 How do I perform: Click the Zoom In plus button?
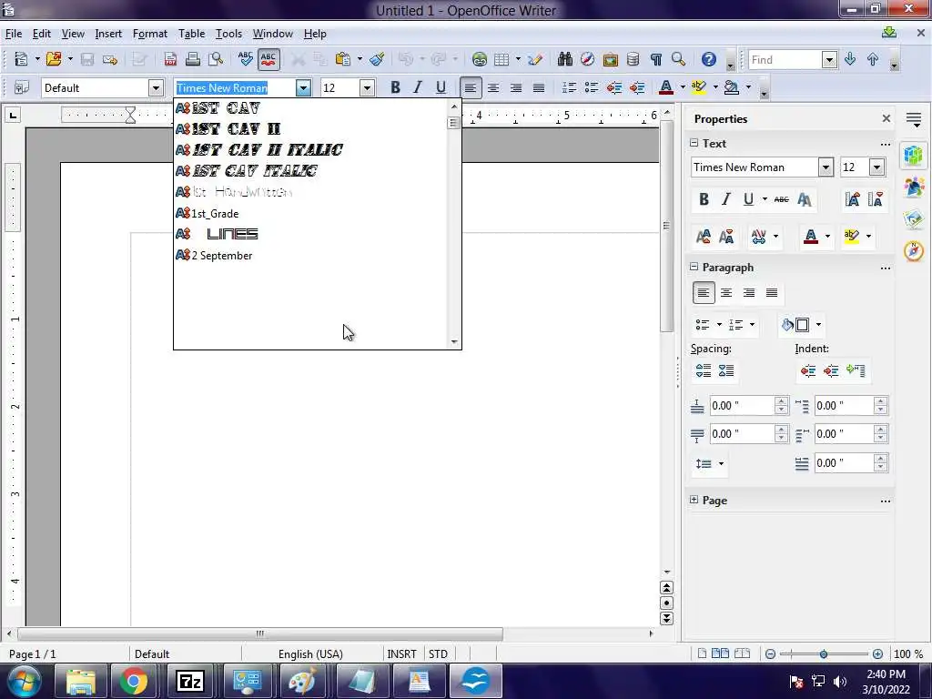[x=877, y=653]
